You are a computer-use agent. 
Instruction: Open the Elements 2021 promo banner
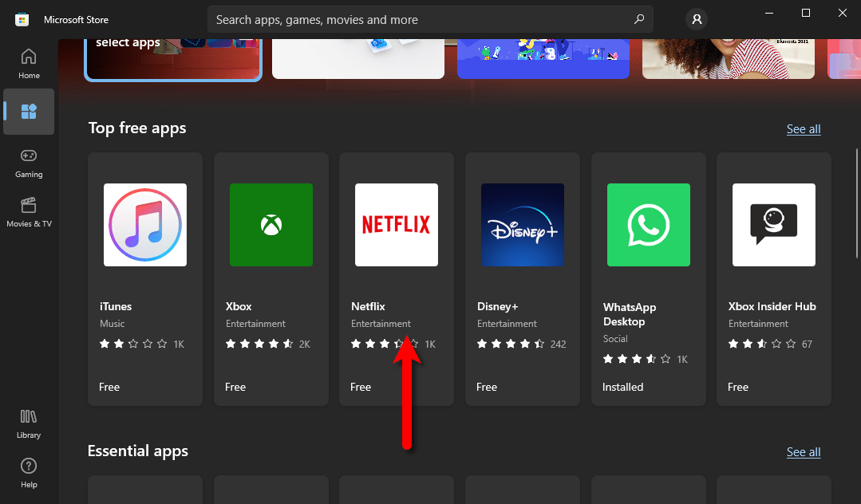click(728, 59)
